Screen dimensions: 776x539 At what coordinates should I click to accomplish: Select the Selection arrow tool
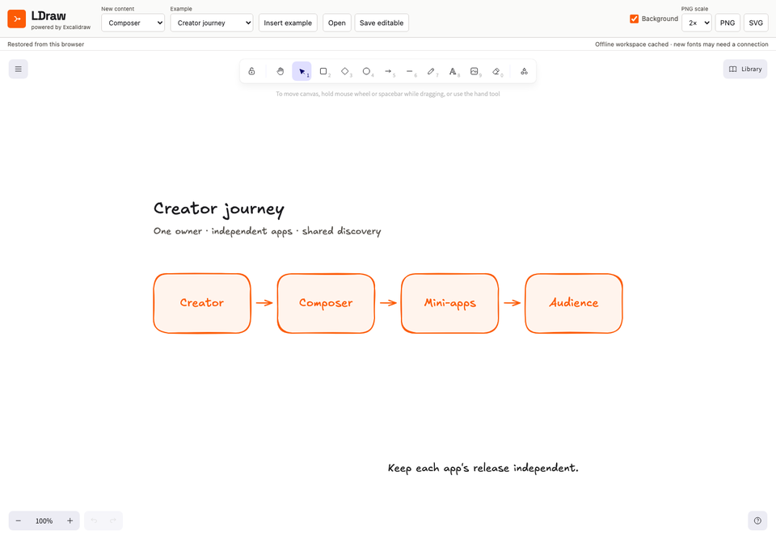click(x=302, y=71)
